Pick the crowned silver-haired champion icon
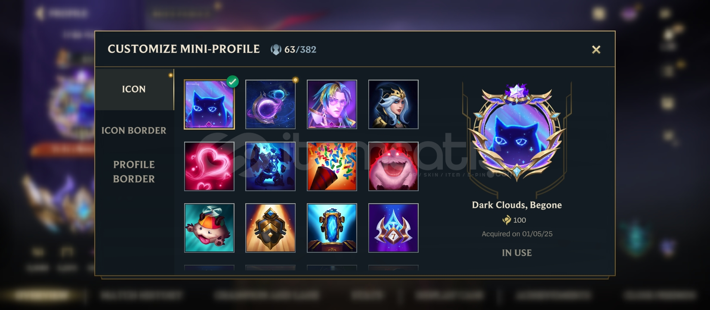This screenshot has width=710, height=310. click(x=393, y=105)
